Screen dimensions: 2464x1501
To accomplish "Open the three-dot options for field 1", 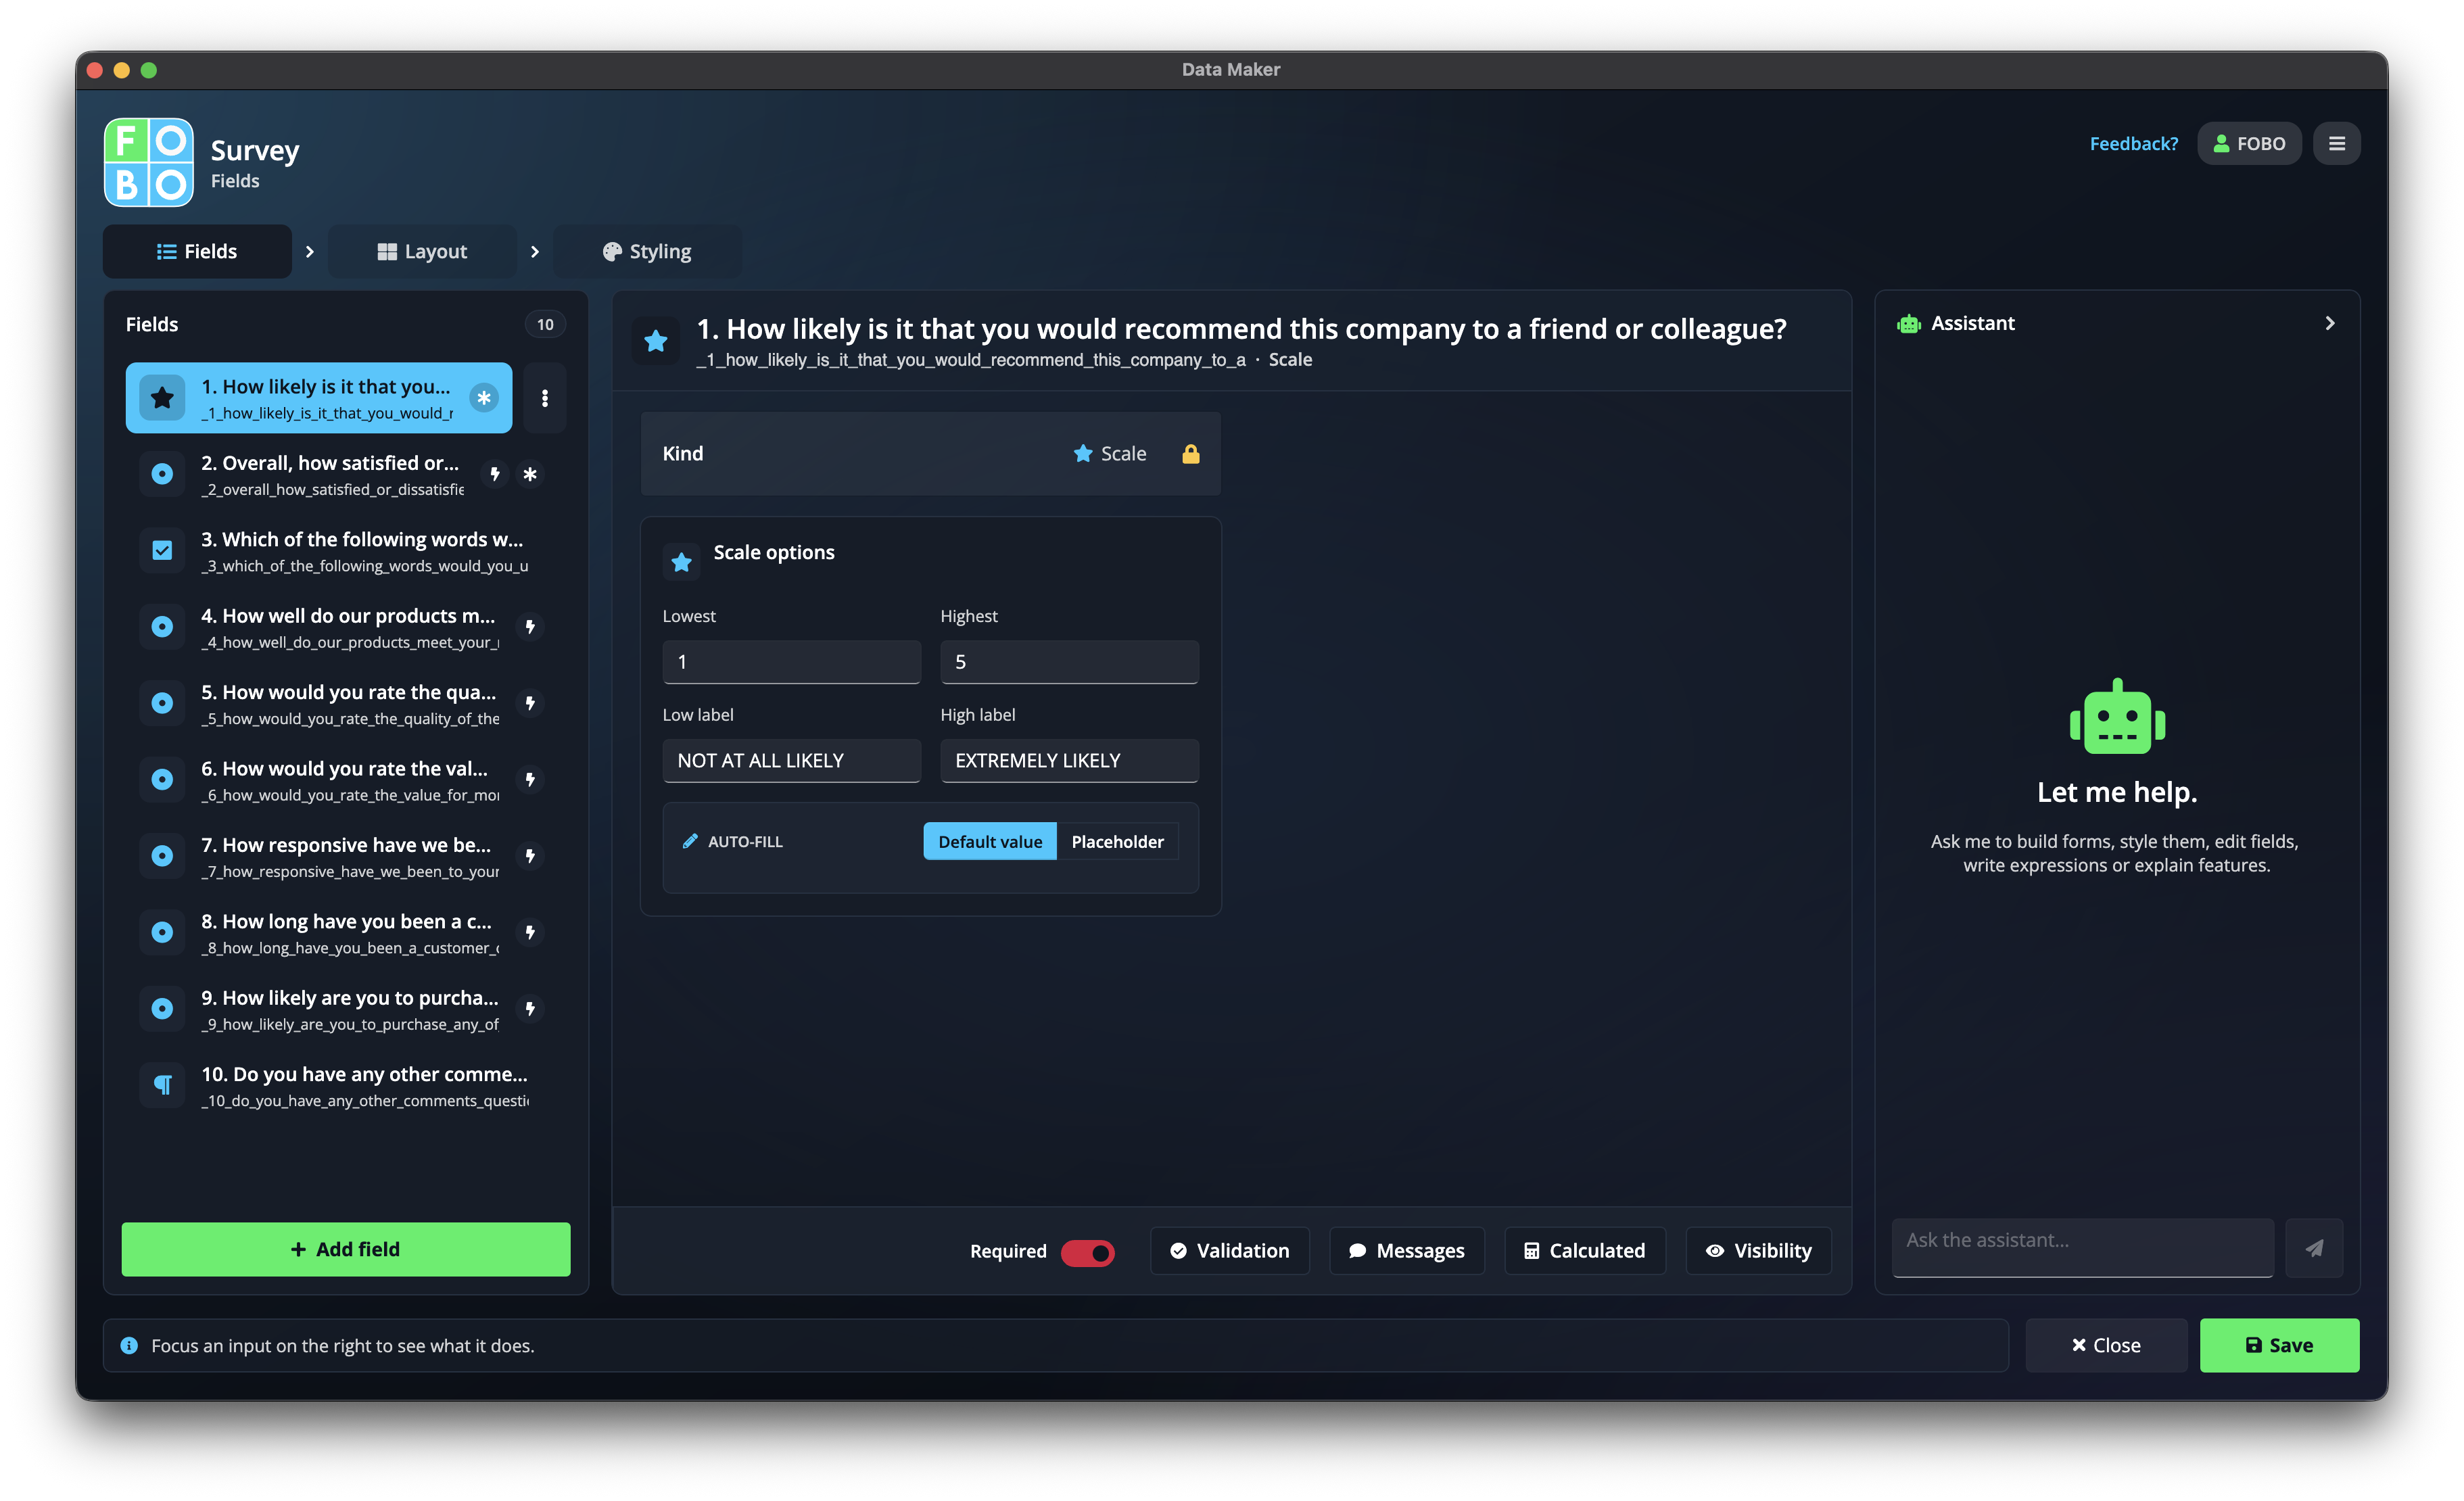I will click(545, 398).
